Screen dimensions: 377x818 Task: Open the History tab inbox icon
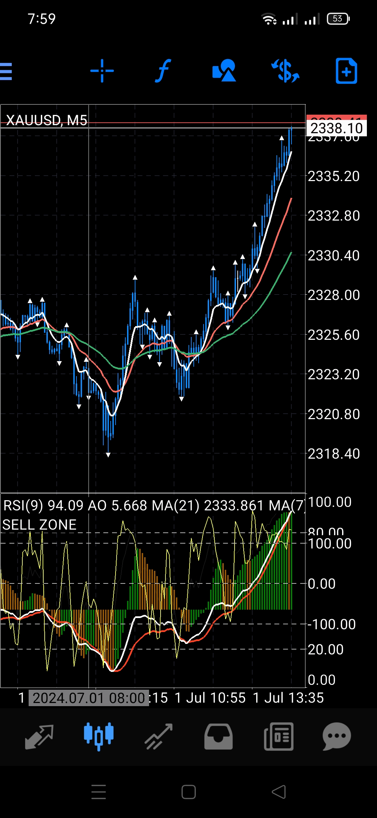pos(219,737)
